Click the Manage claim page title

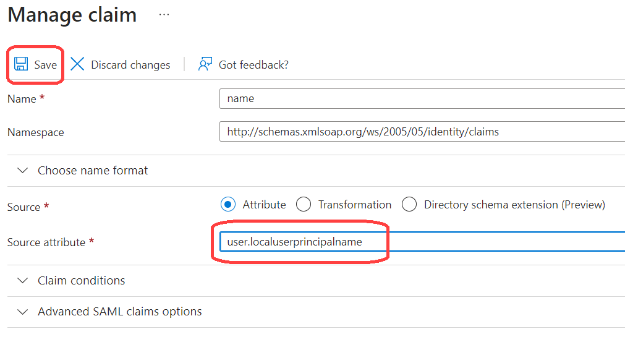pyautogui.click(x=72, y=15)
